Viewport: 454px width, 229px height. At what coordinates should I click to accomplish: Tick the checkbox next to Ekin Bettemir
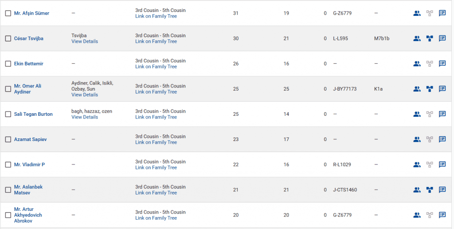click(8, 64)
